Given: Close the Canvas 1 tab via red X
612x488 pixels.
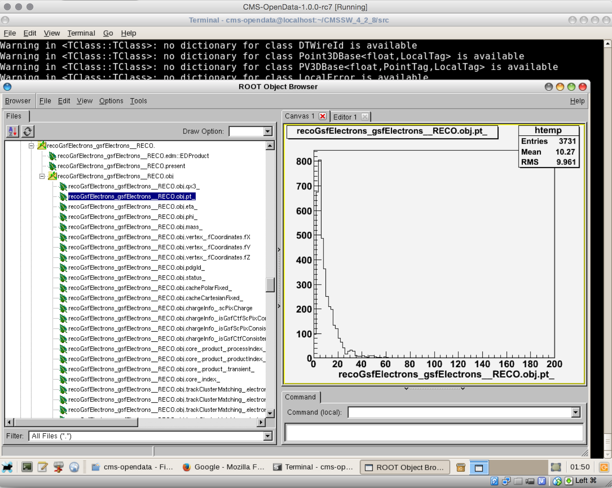Looking at the screenshot, I should pos(323,116).
